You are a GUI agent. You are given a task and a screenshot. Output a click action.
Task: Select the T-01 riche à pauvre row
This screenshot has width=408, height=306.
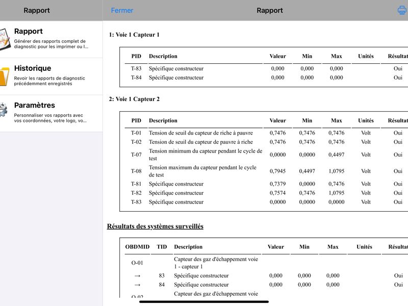tap(266, 133)
